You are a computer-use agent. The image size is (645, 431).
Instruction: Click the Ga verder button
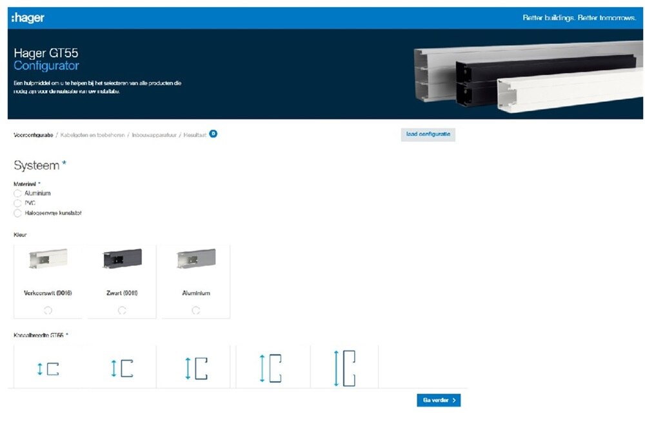(x=439, y=400)
